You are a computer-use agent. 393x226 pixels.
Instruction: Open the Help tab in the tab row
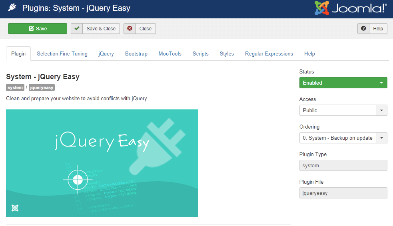click(x=309, y=54)
